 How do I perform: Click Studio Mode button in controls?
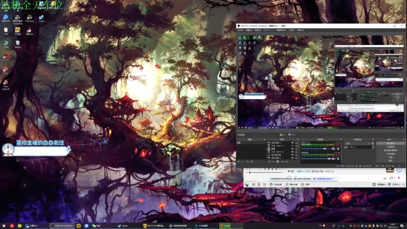(x=391, y=154)
